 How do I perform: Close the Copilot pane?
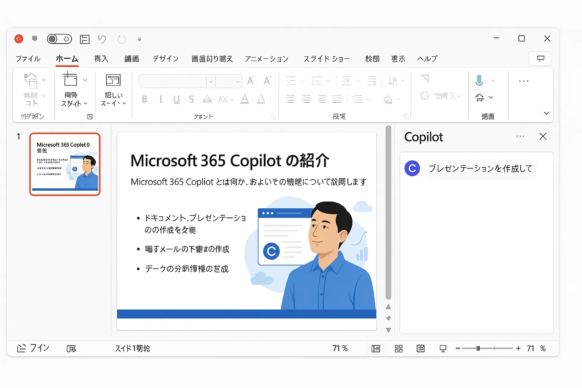point(543,136)
